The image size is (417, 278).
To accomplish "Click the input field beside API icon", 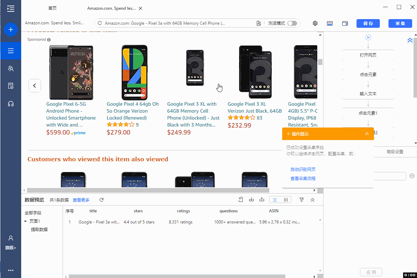I will coord(390,176).
